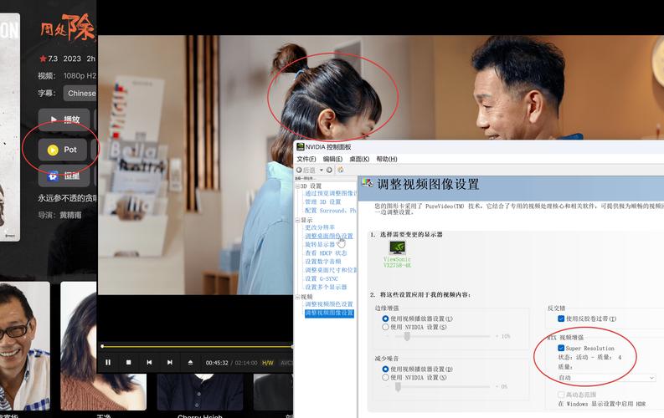Open 调整桌面颜色设置 link

pyautogui.click(x=329, y=236)
